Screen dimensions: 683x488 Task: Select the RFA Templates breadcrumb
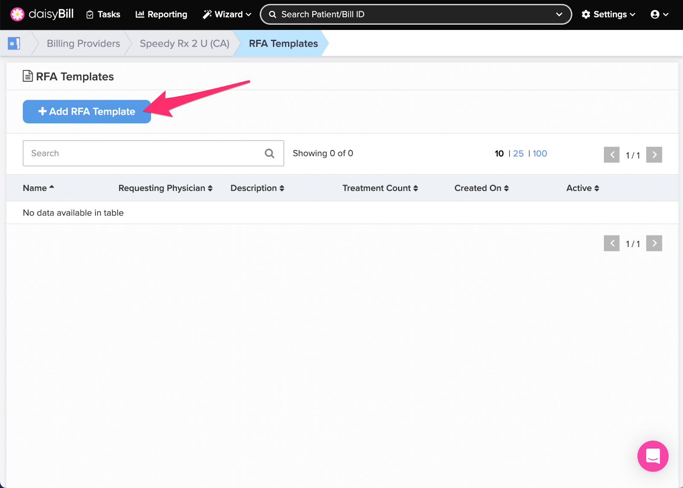click(283, 44)
